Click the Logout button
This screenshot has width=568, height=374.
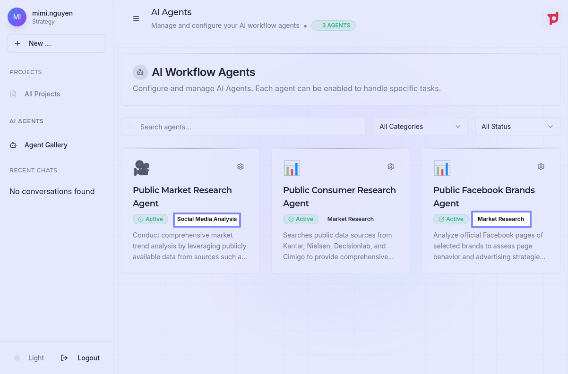tap(81, 358)
